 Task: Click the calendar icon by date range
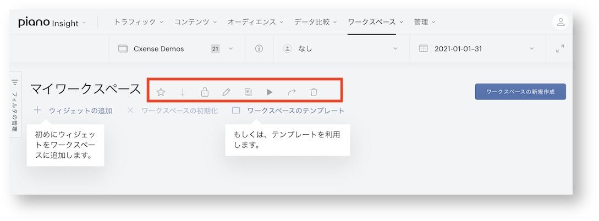(x=424, y=49)
